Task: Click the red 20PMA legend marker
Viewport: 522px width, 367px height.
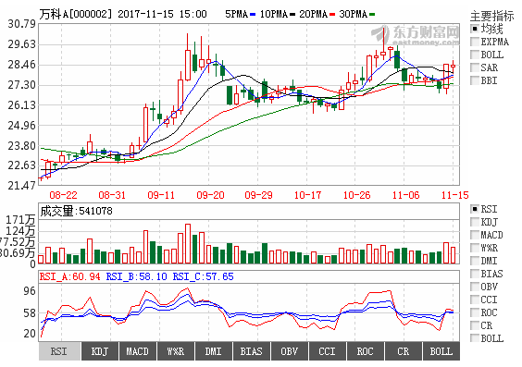Action: [332, 15]
